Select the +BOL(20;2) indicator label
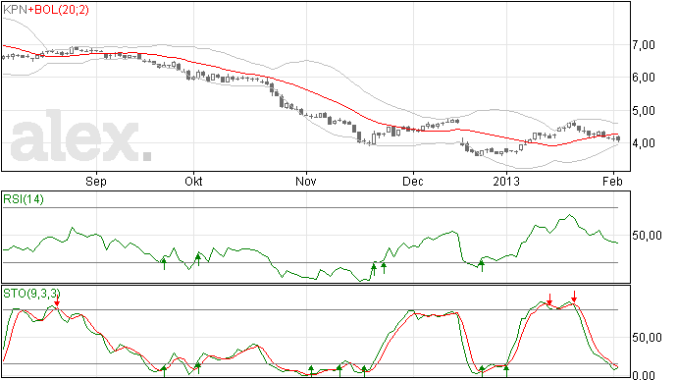 click(x=59, y=10)
